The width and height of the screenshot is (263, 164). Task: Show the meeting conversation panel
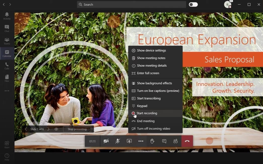point(164,141)
